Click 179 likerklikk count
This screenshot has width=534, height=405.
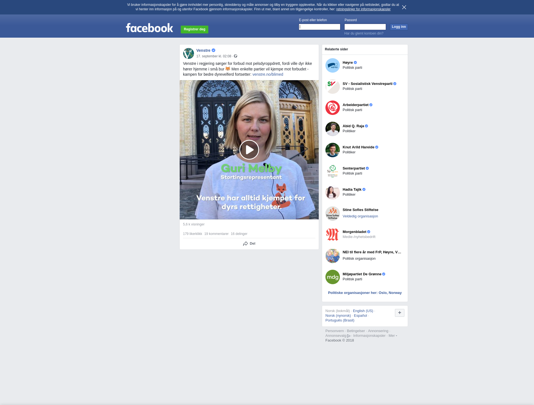[x=192, y=234]
